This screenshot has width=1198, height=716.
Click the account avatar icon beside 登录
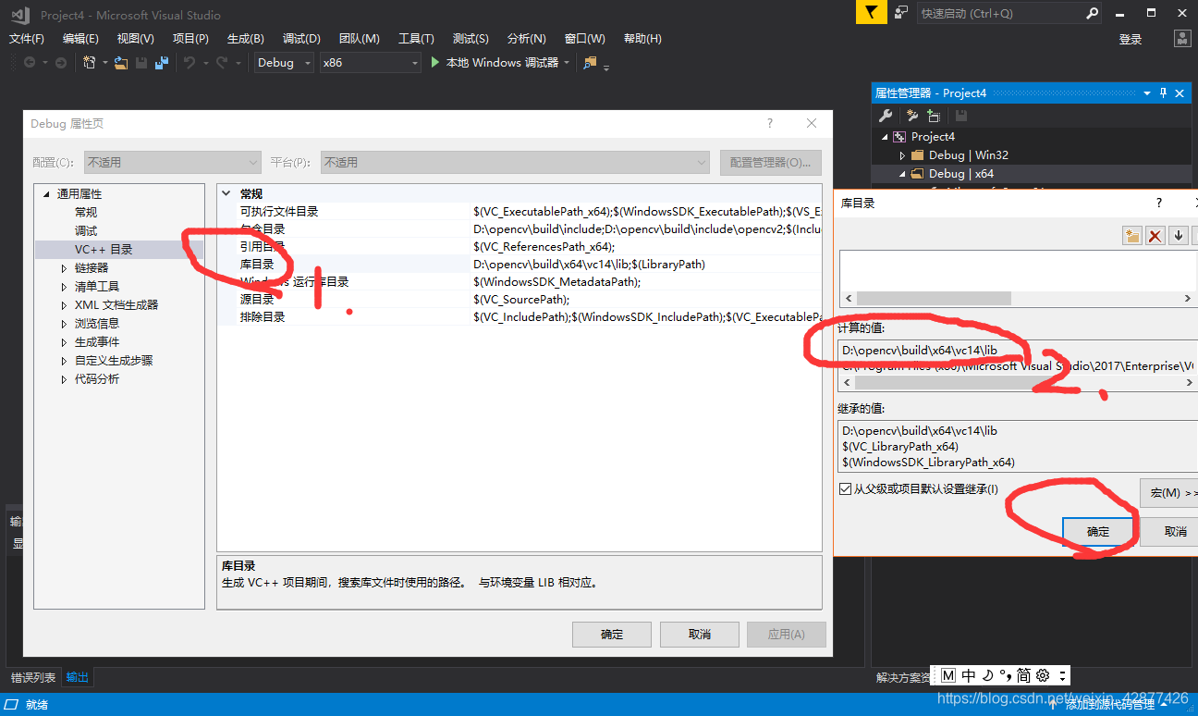pos(1182,39)
